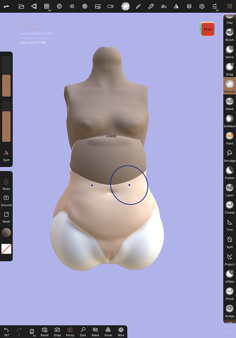
Task: Click the Redo arrow button
Action: [19, 332]
